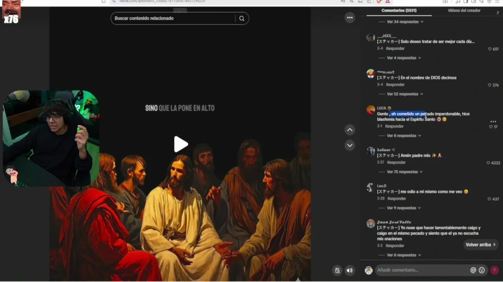Like the 'Amén padre mío' comment
503x282 pixels.
click(488, 163)
